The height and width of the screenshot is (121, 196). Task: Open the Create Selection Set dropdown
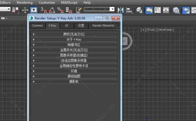click(x=112, y=9)
